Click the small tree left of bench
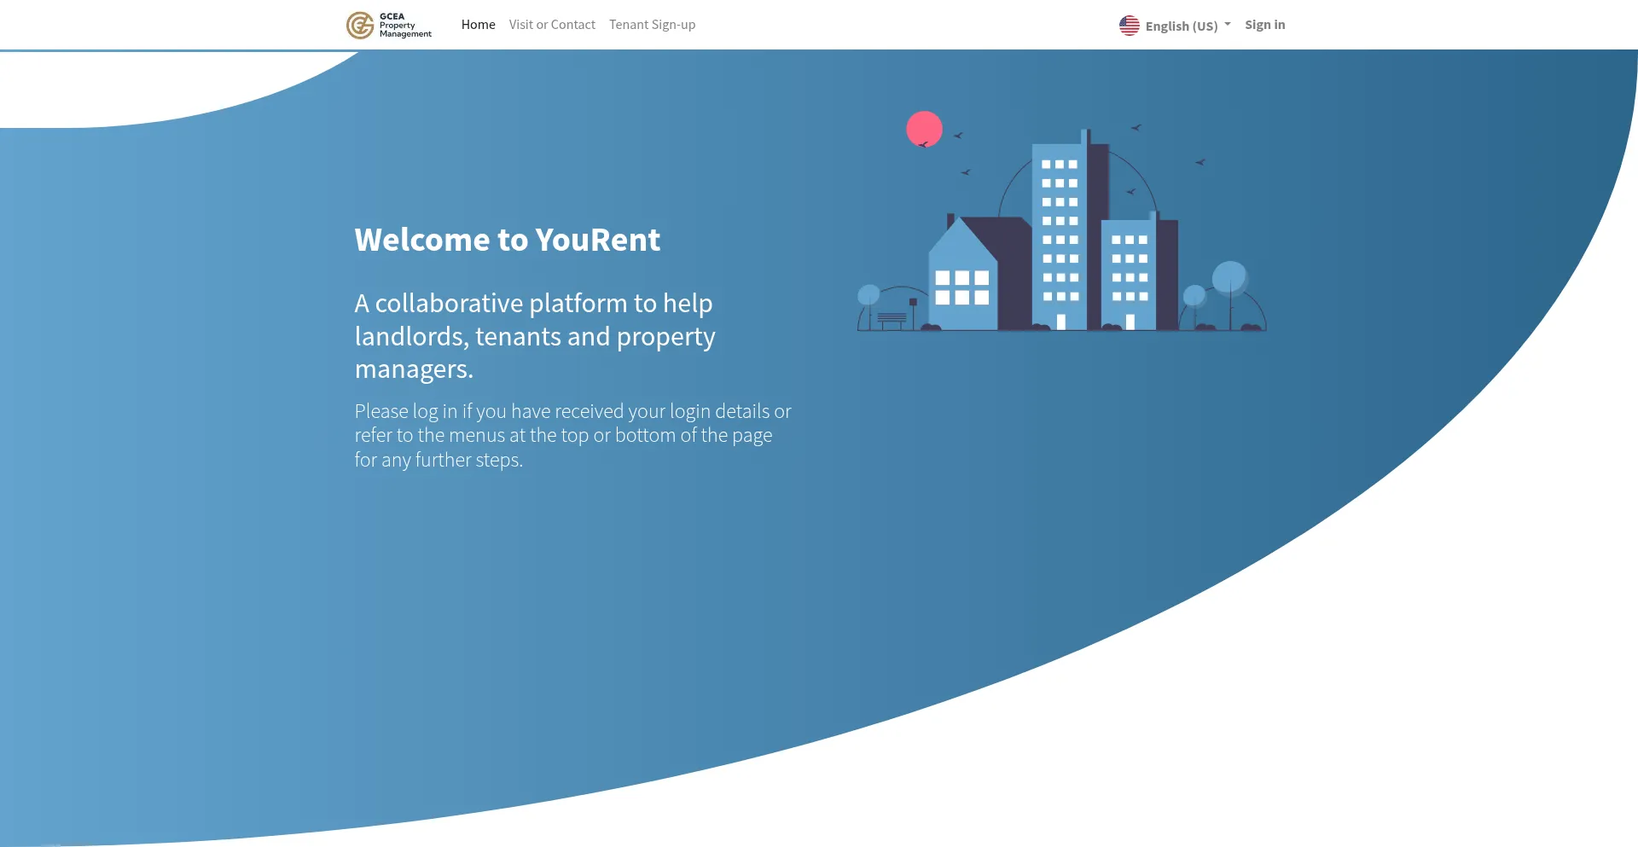This screenshot has width=1638, height=847. click(x=868, y=296)
